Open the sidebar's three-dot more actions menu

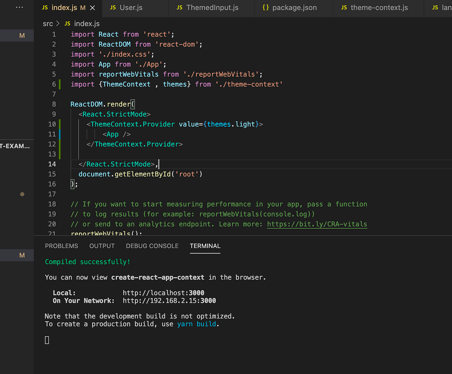[x=19, y=7]
